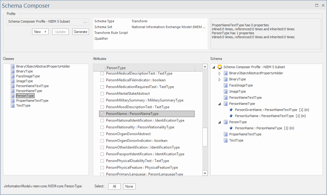Click None to deselect all attributes
The width and height of the screenshot is (327, 195).
click(x=129, y=186)
